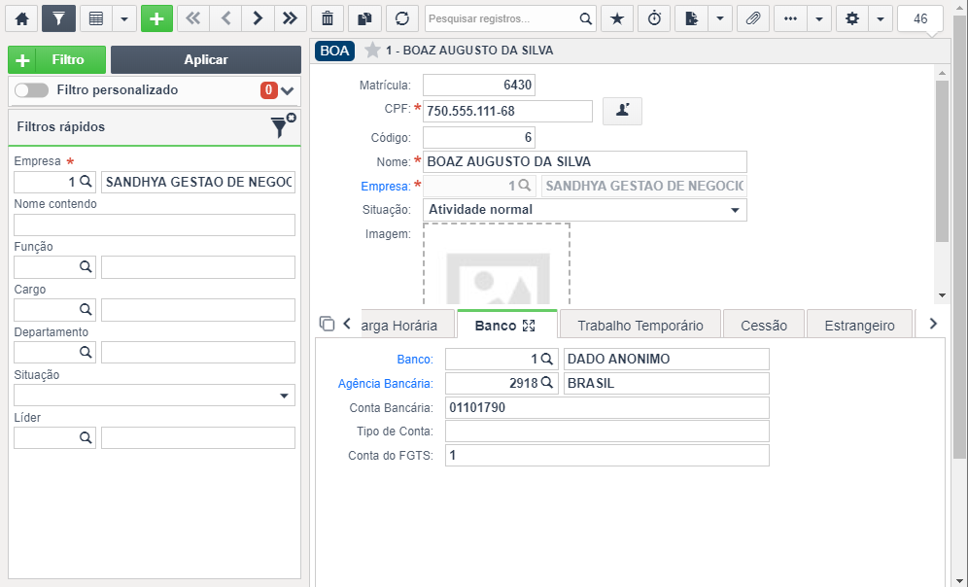
Task: Click the record counter showing 46
Action: (919, 18)
